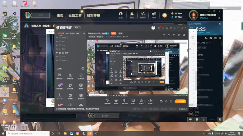Click the League profile avatar
The width and height of the screenshot is (243, 136).
193,15
